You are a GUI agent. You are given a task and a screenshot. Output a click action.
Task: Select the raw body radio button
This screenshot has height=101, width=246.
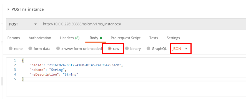point(109,49)
